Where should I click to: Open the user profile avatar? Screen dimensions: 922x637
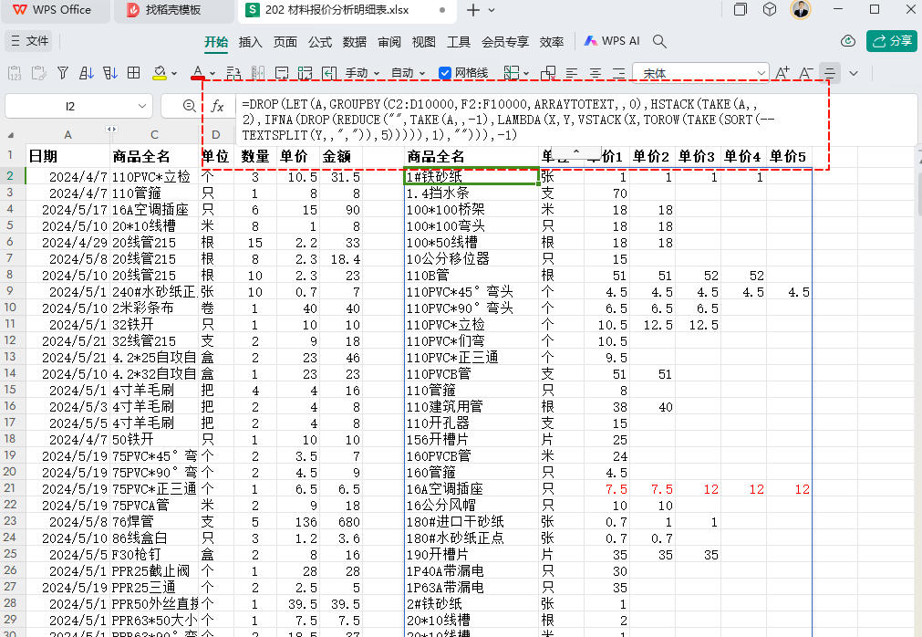(x=801, y=9)
